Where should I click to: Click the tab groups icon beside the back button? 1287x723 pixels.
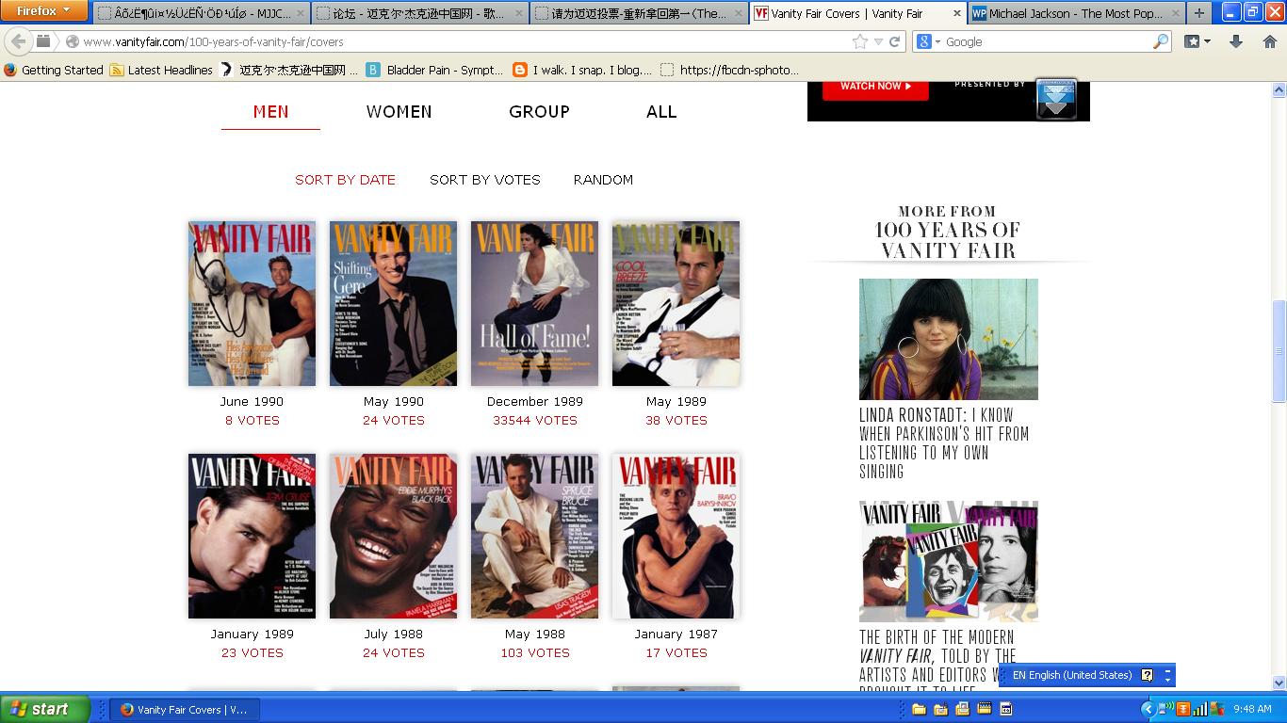click(43, 41)
